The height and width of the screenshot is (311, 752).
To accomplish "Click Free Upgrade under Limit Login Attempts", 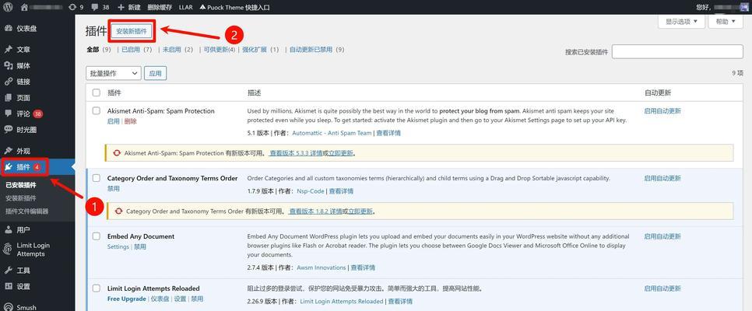I will [x=127, y=299].
